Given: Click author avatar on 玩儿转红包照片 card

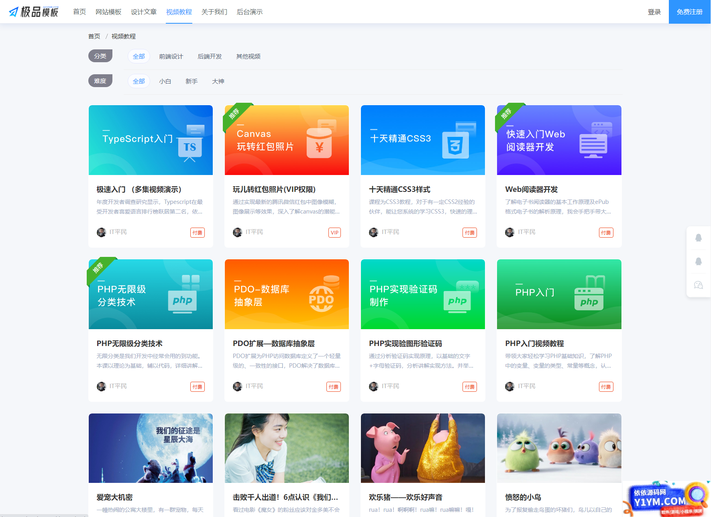Looking at the screenshot, I should (x=238, y=232).
